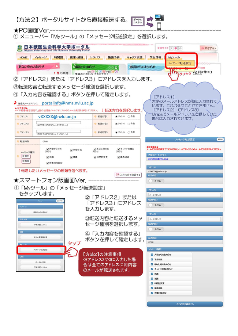Click the university crest logo in portal header
The height and width of the screenshot is (336, 238).
click(x=20, y=48)
